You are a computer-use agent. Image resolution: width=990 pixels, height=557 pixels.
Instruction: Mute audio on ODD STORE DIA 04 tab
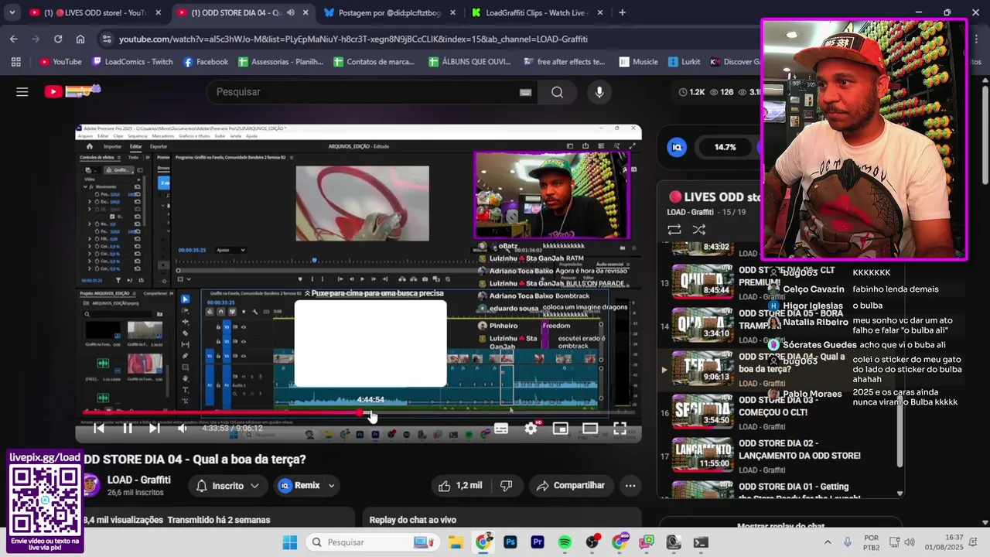coord(291,12)
